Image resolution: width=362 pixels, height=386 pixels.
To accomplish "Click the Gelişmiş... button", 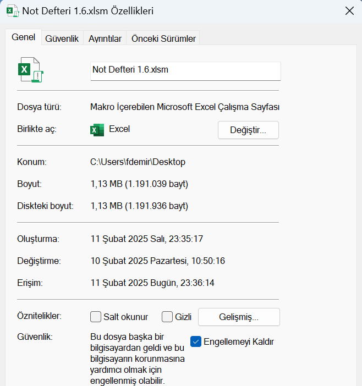I will pyautogui.click(x=239, y=317).
